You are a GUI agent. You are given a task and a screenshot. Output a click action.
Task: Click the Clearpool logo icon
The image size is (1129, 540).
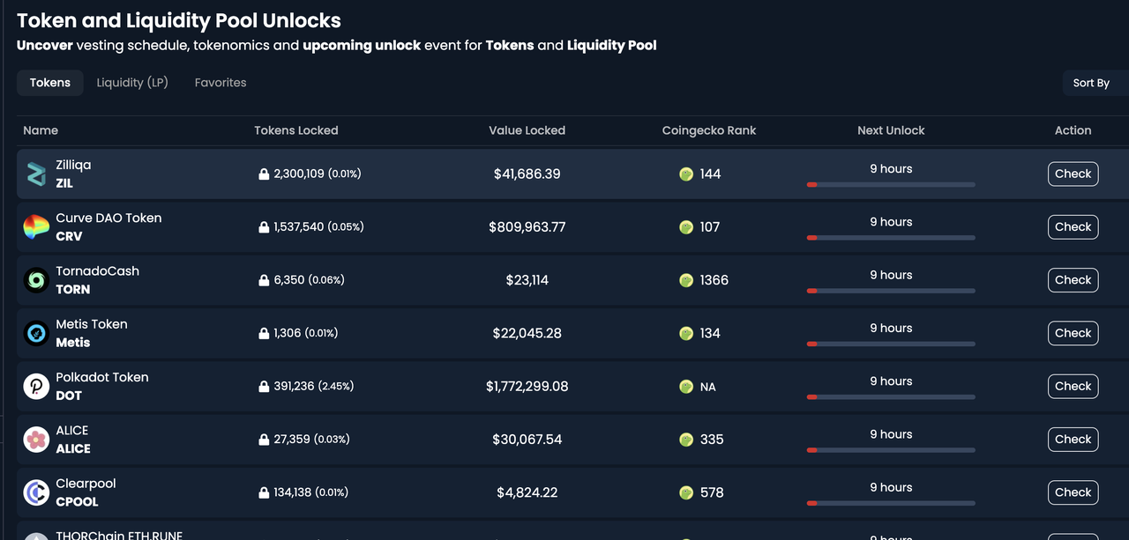[x=35, y=492]
